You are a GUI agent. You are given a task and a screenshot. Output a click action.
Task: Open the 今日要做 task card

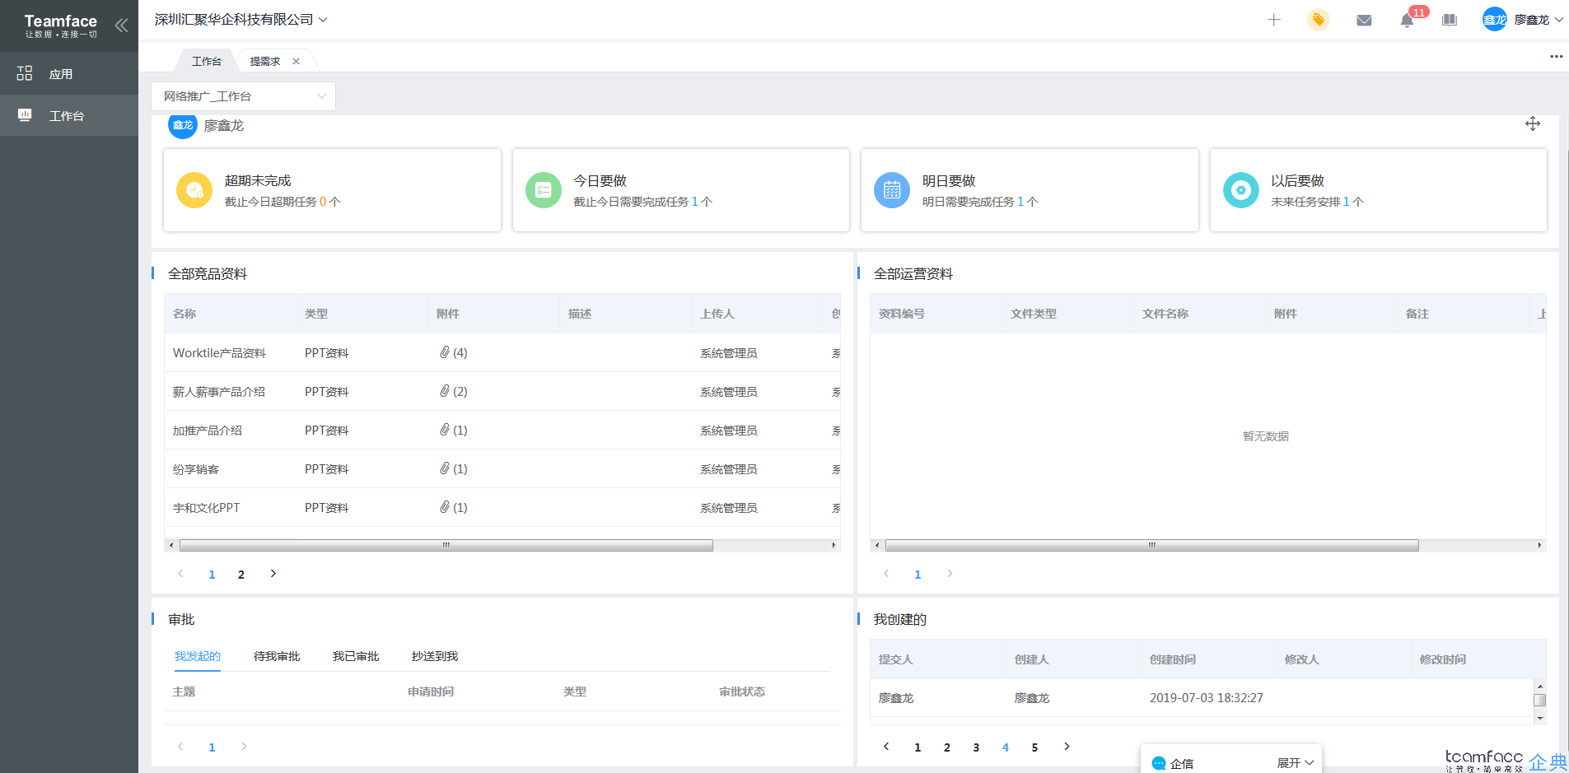(680, 190)
